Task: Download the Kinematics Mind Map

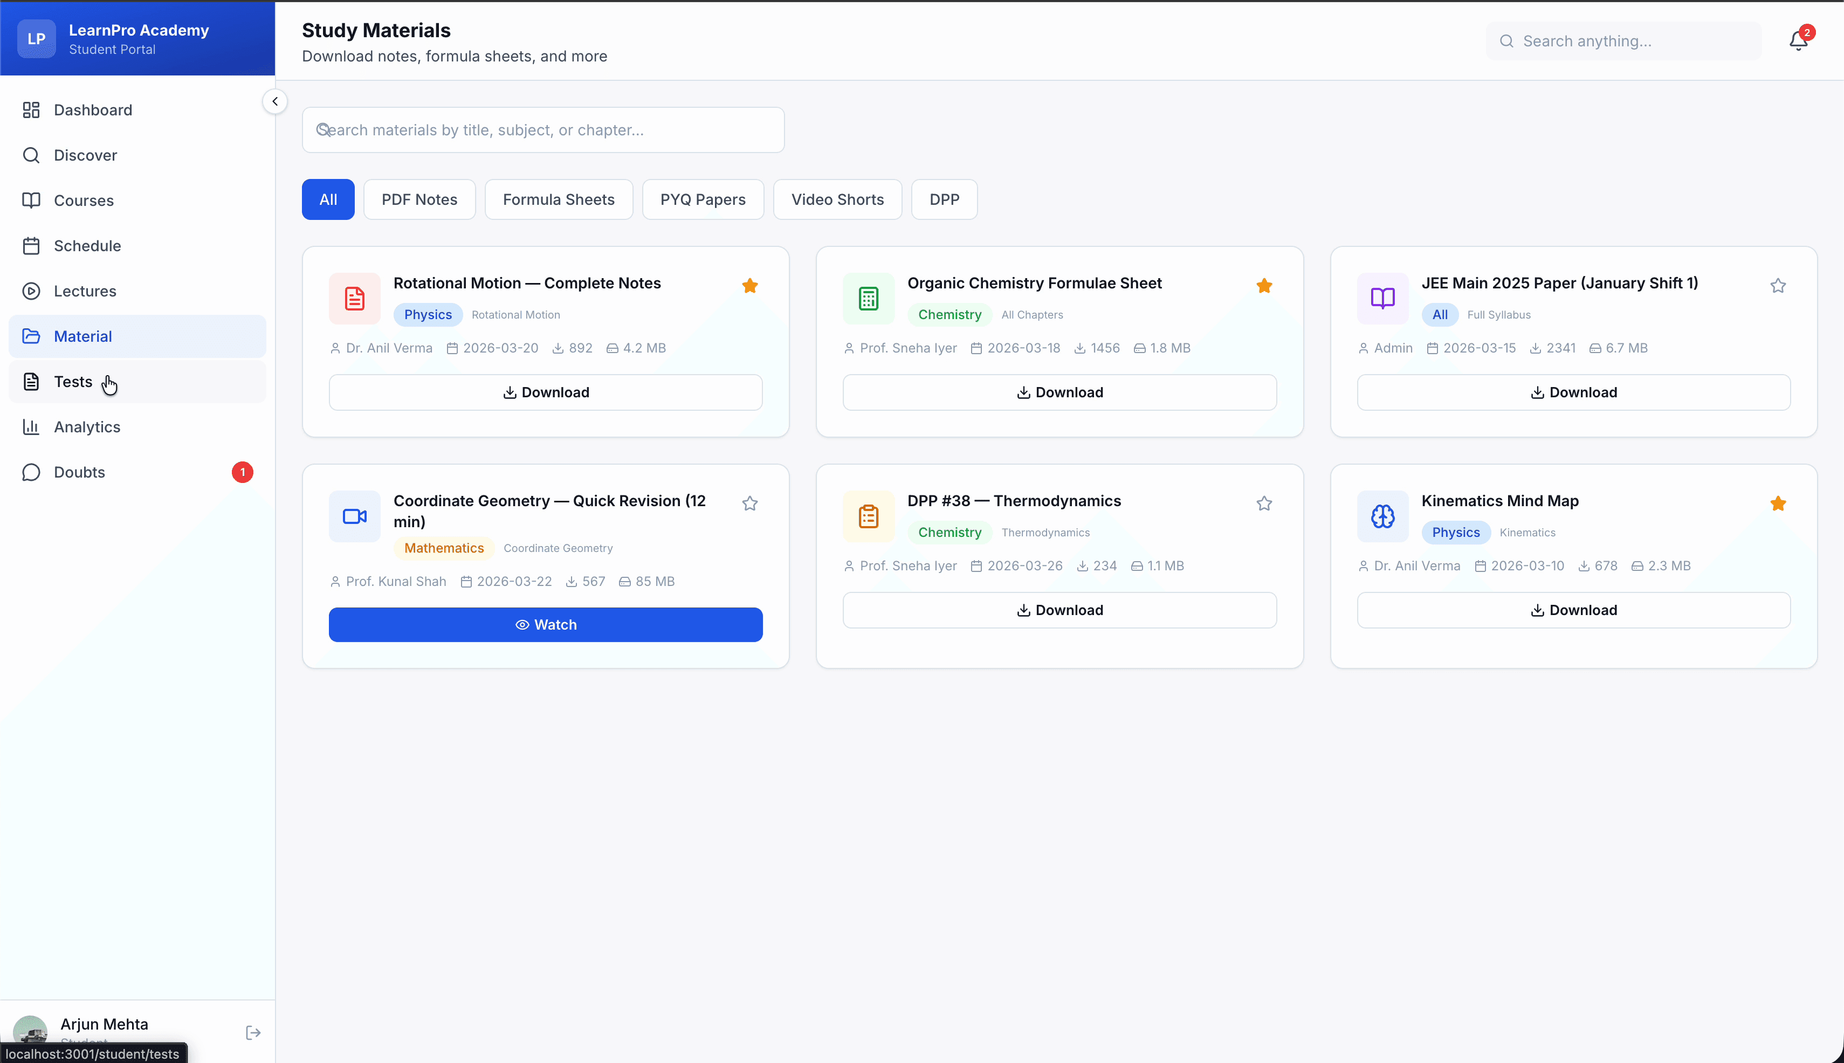Action: coord(1573,610)
